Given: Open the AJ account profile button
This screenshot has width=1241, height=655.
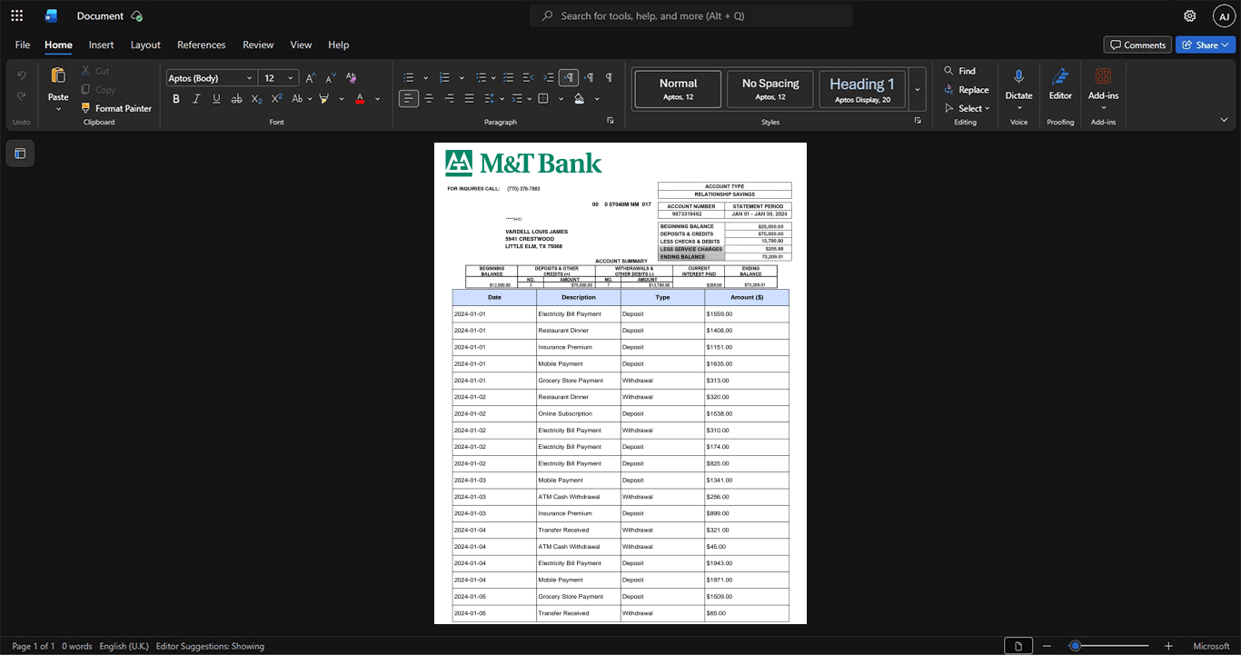Looking at the screenshot, I should point(1224,15).
